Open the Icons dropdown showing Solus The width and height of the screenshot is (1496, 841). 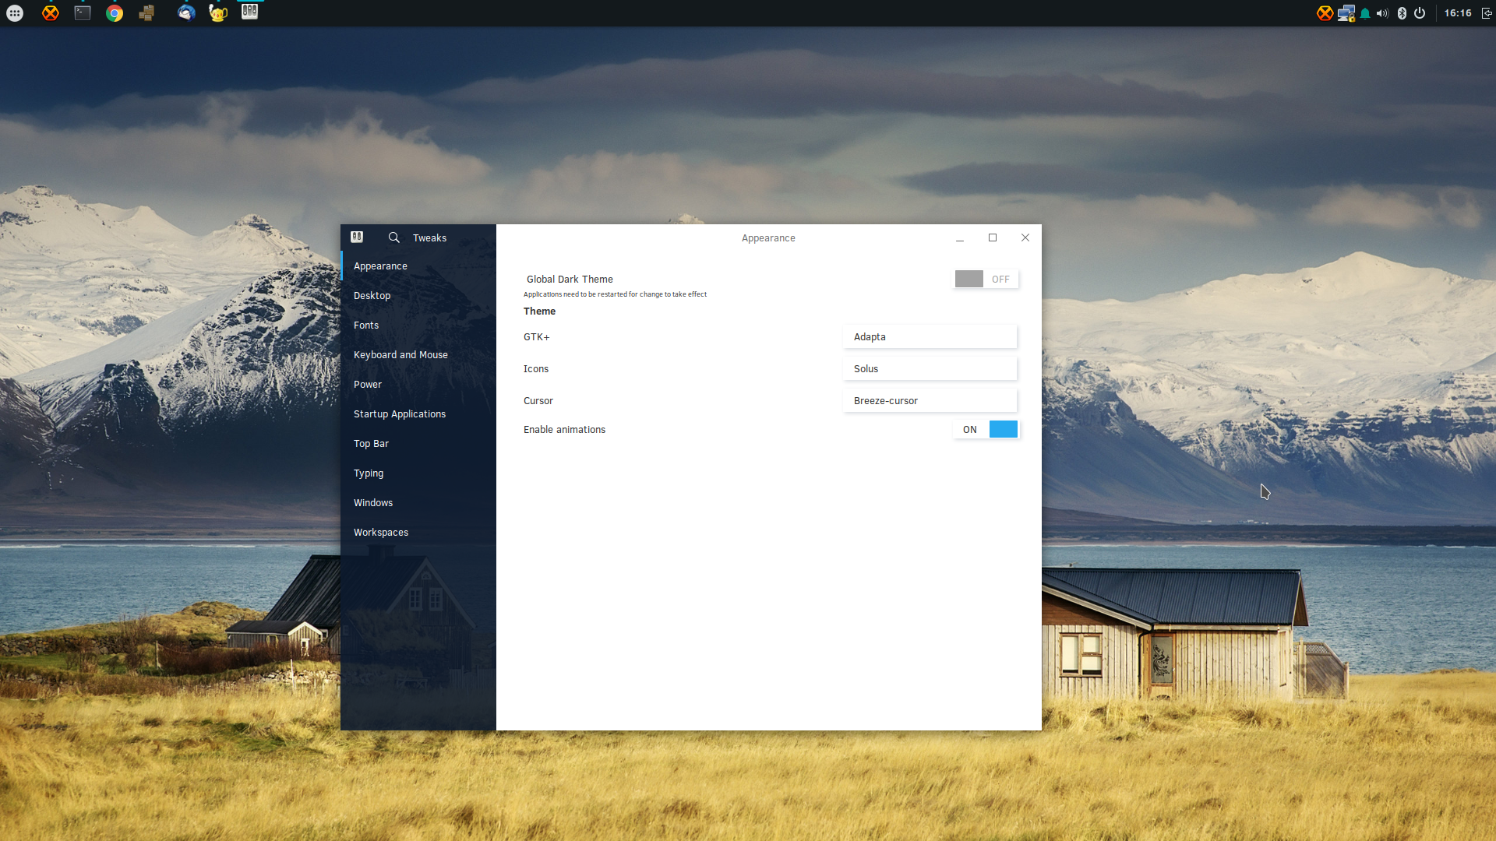tap(930, 369)
